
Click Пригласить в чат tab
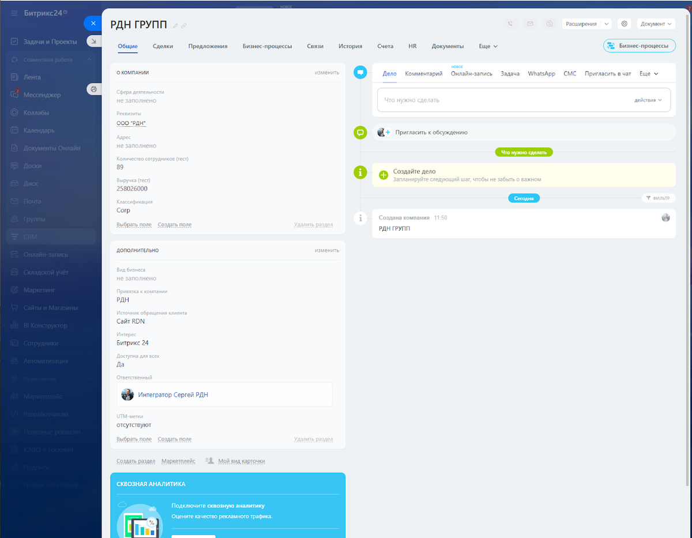[608, 74]
